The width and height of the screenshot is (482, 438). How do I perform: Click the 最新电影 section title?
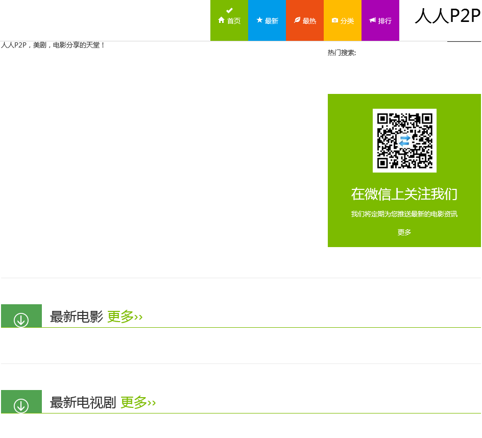point(77,317)
